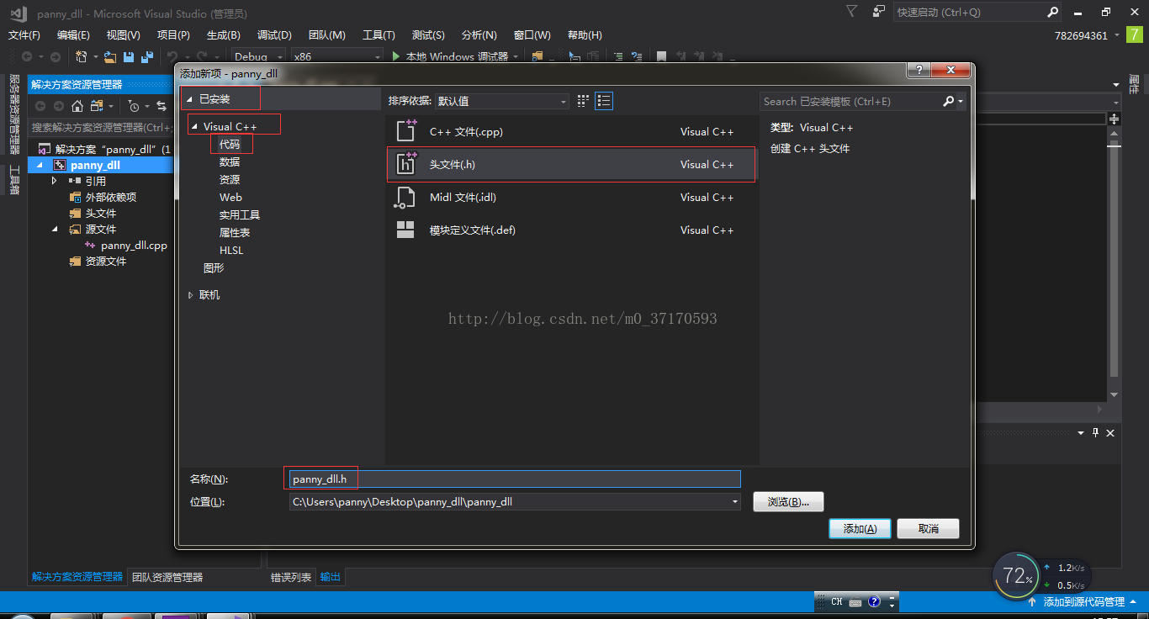The height and width of the screenshot is (619, 1149).
Task: Select the HLSL category
Action: point(231,251)
